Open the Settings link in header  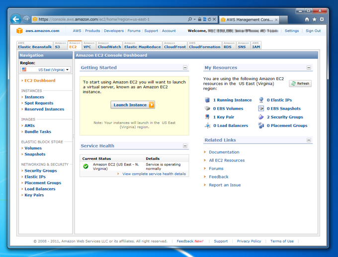(x=292, y=31)
